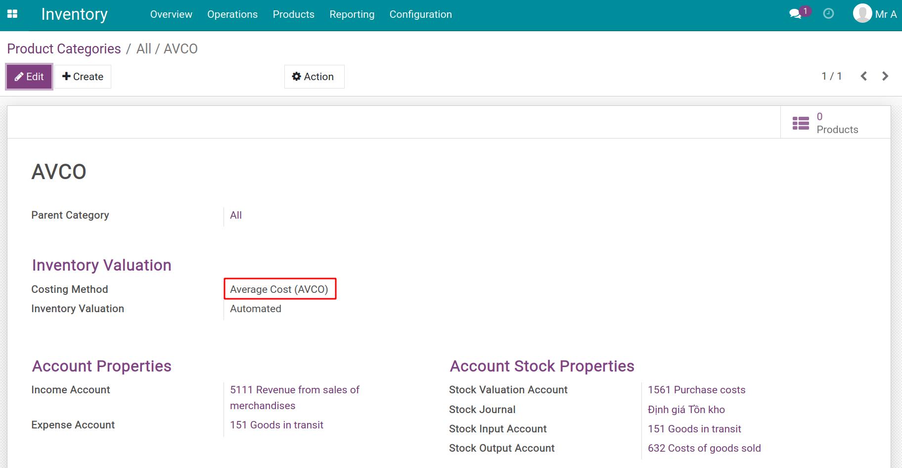Open the Reporting menu
The image size is (902, 468).
click(352, 14)
